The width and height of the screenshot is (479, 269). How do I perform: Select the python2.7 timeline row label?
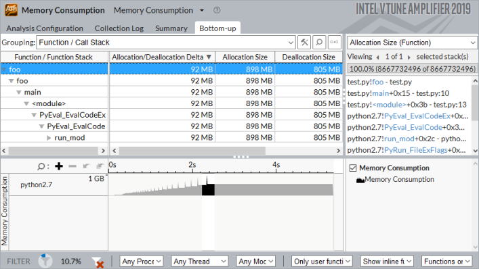click(37, 185)
